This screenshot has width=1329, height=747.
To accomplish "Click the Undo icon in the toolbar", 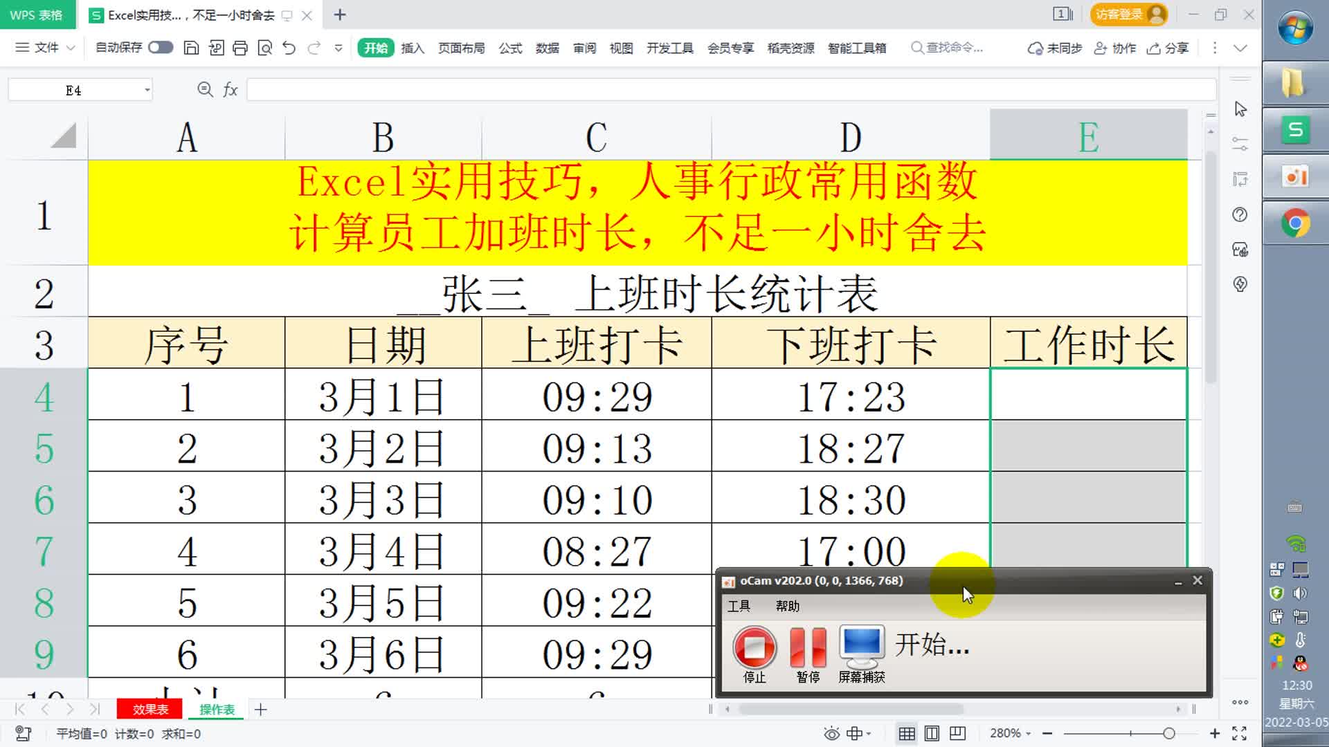I will [x=289, y=48].
